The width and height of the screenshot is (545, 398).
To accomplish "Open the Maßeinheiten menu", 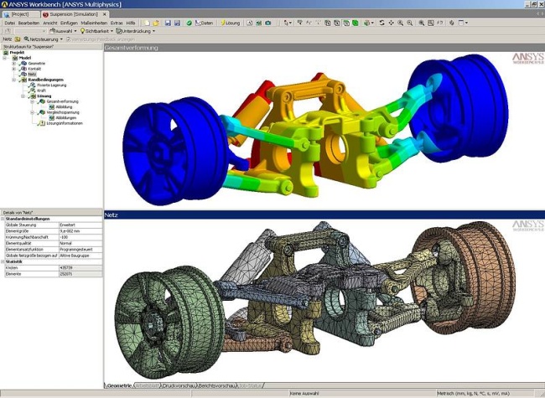I will (94, 23).
